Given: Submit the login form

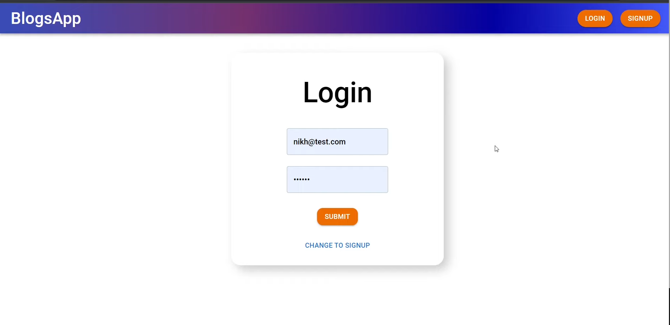Looking at the screenshot, I should point(337,216).
